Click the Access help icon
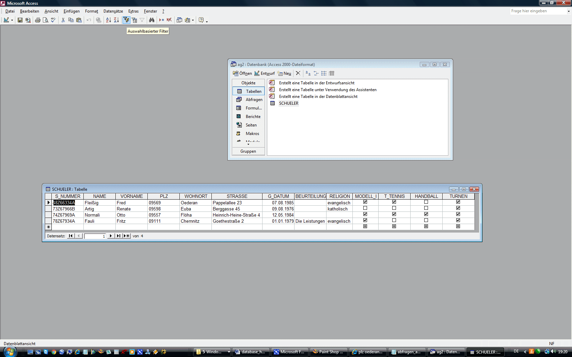 click(201, 20)
